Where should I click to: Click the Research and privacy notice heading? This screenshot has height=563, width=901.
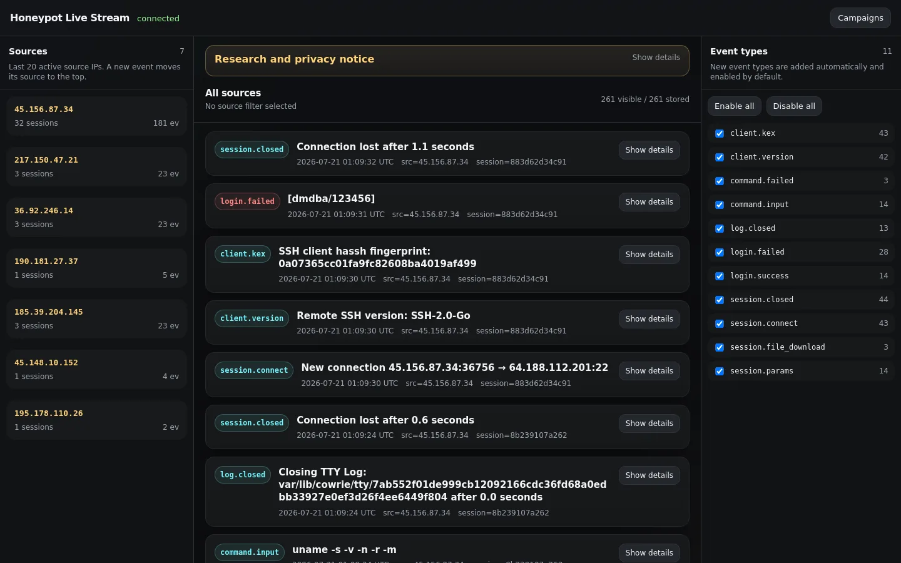coord(294,59)
